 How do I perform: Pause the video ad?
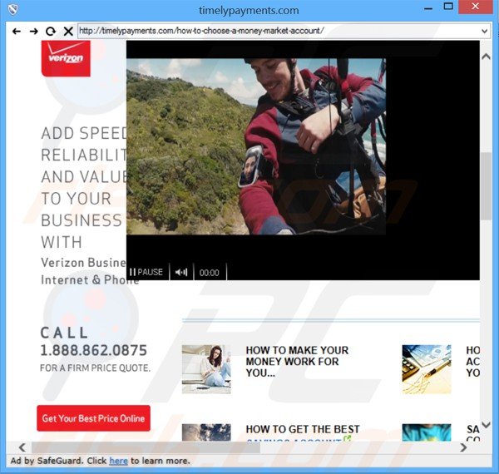tap(146, 272)
